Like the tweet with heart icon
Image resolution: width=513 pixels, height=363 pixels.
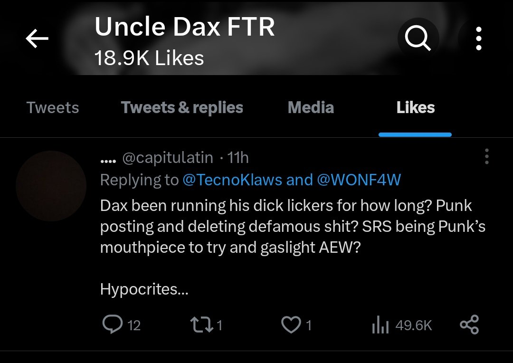[290, 325]
